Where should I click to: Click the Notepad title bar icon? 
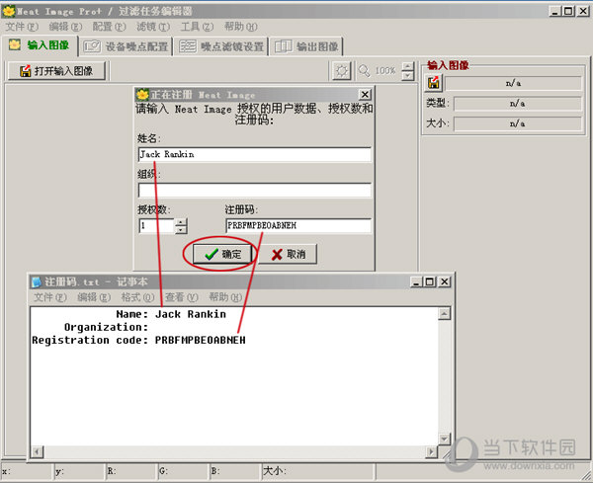coord(37,282)
